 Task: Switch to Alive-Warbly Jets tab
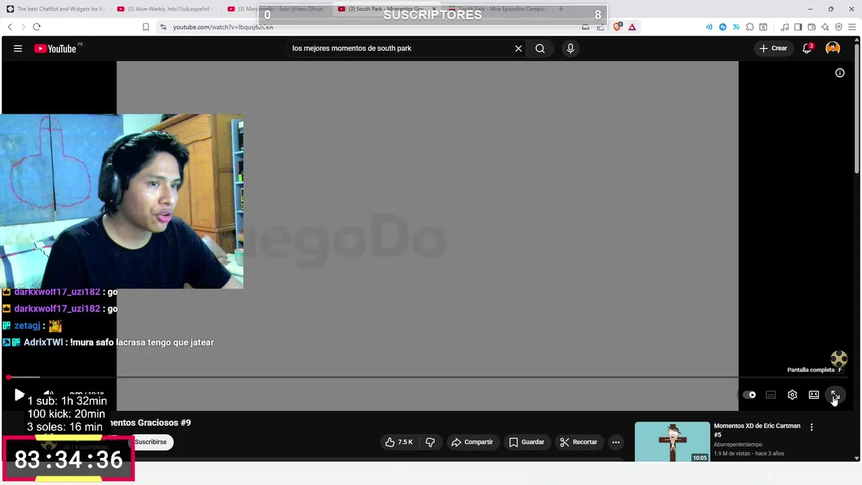click(x=166, y=9)
